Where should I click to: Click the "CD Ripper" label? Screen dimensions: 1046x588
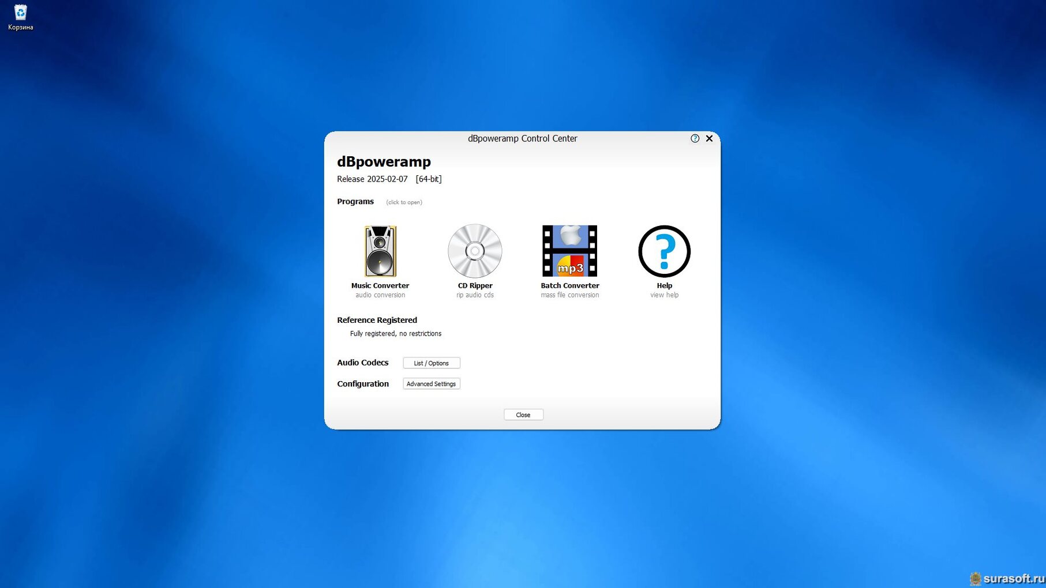(475, 286)
